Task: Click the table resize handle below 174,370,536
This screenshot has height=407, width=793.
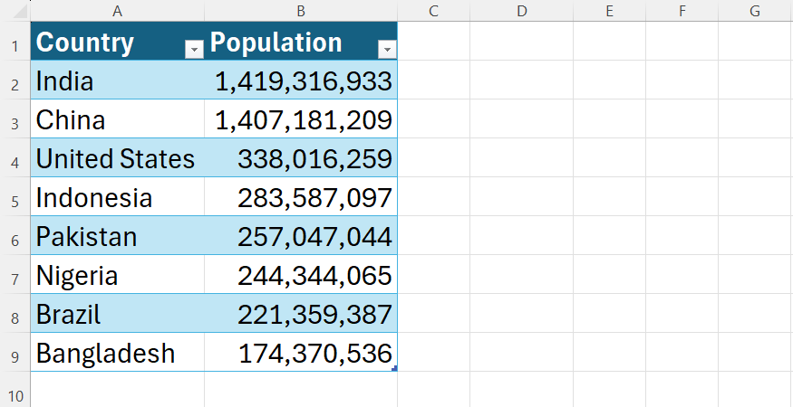Action: tap(394, 369)
